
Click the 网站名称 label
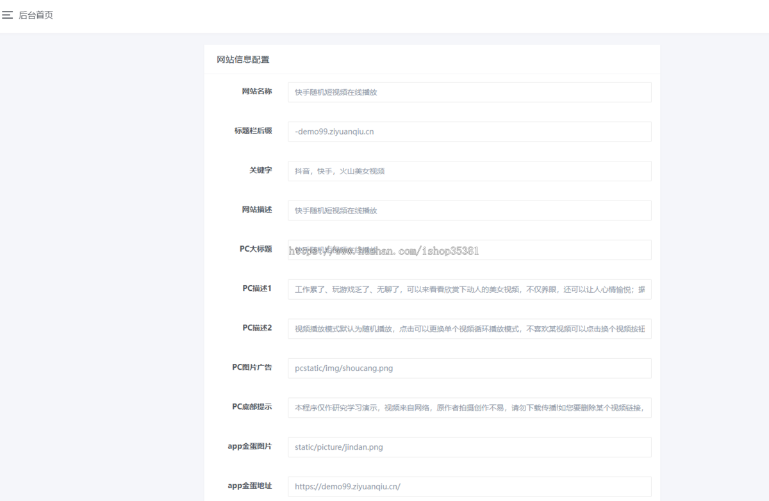(256, 92)
